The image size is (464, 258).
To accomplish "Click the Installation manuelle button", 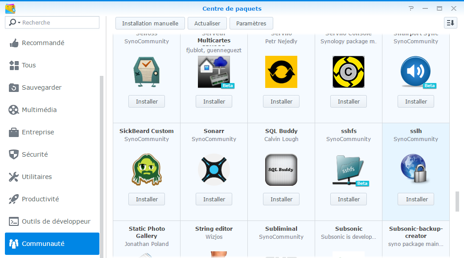I will point(150,23).
